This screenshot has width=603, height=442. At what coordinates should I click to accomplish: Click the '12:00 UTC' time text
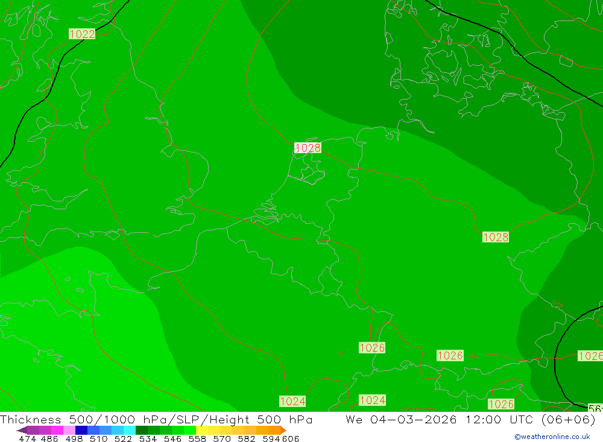pyautogui.click(x=500, y=419)
